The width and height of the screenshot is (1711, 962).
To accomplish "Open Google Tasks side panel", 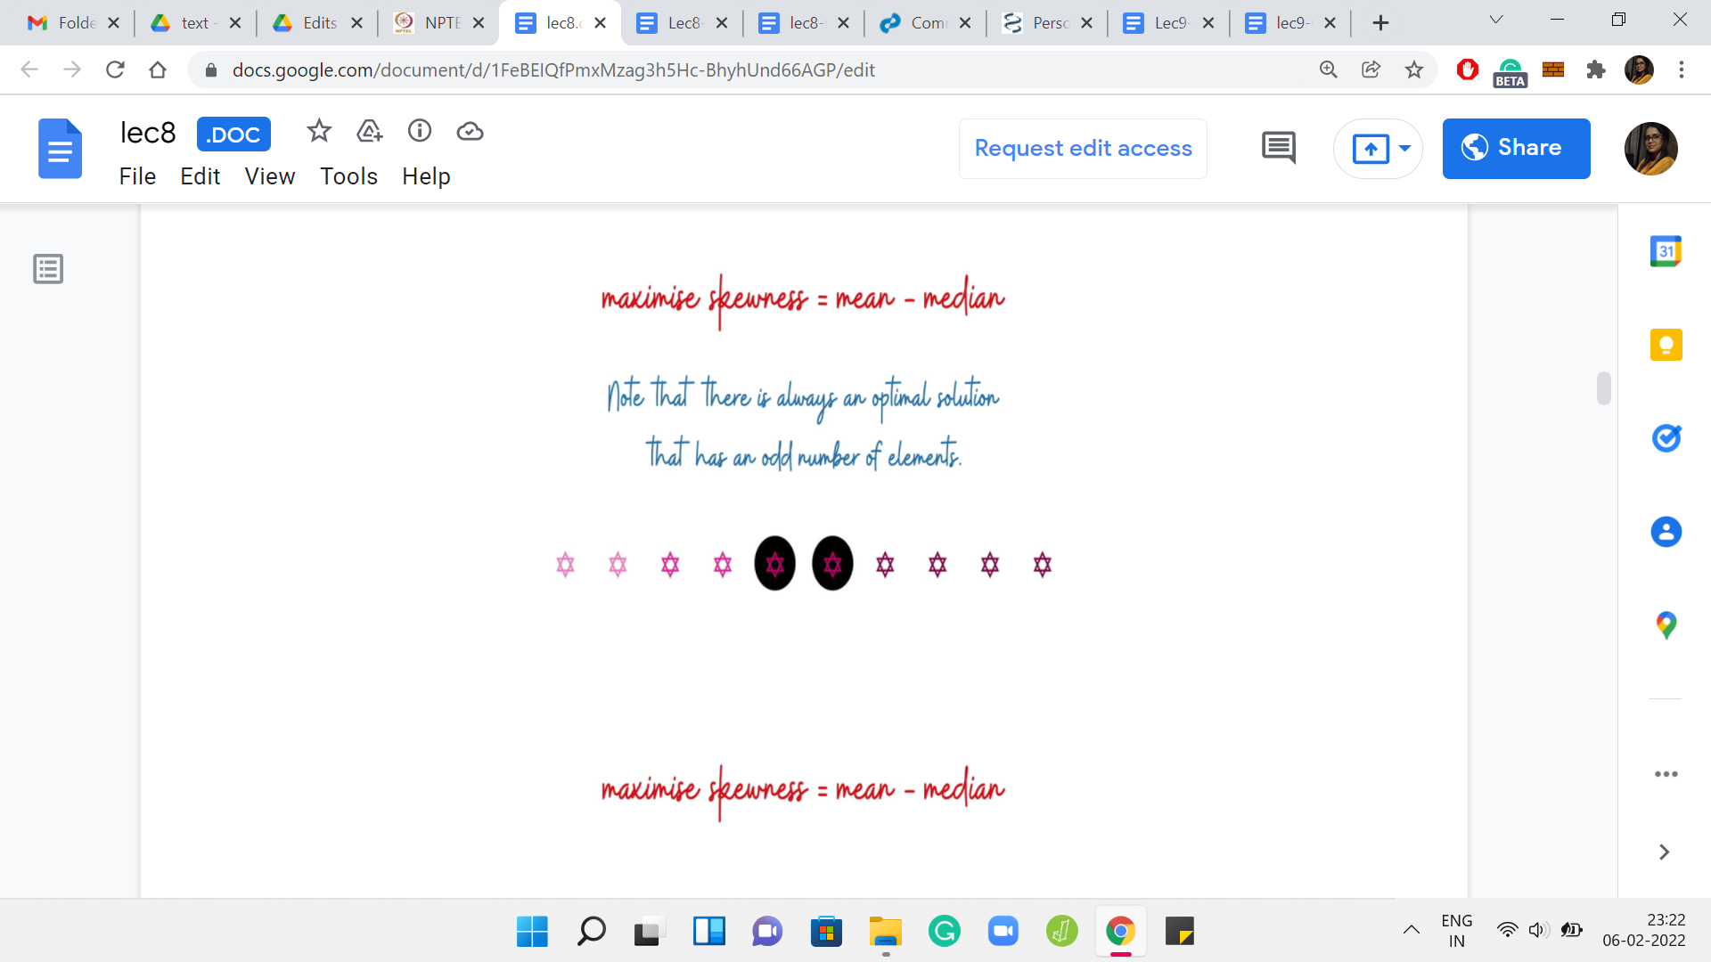I will click(x=1665, y=438).
